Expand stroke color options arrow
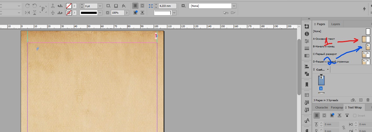This screenshot has width=372, height=132. tap(75, 13)
